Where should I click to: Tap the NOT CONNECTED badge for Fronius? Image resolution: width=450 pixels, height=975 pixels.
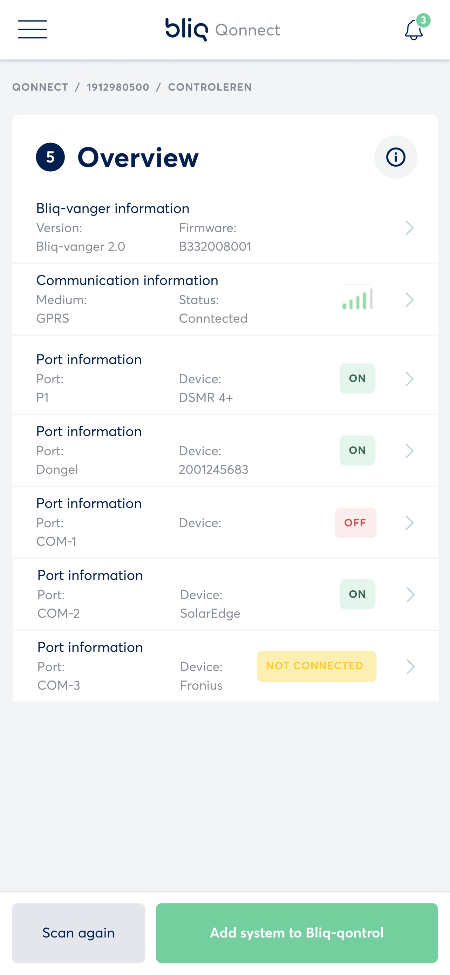[x=316, y=666]
